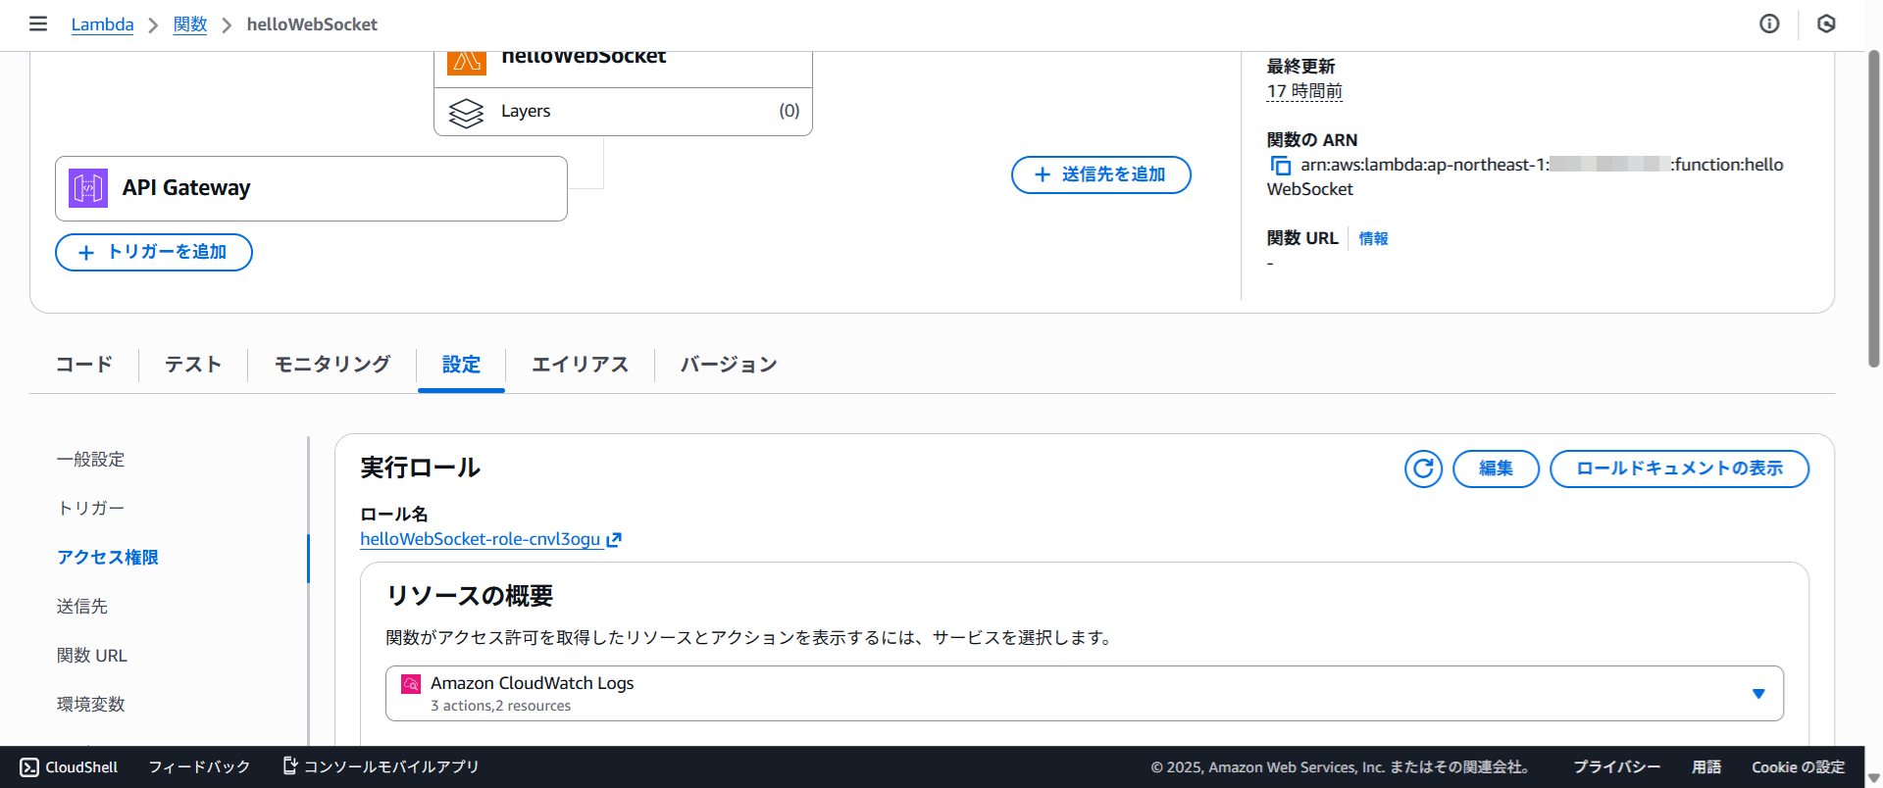The width and height of the screenshot is (1883, 788).
Task: Click the Layers stack icon
Action: pyautogui.click(x=466, y=112)
